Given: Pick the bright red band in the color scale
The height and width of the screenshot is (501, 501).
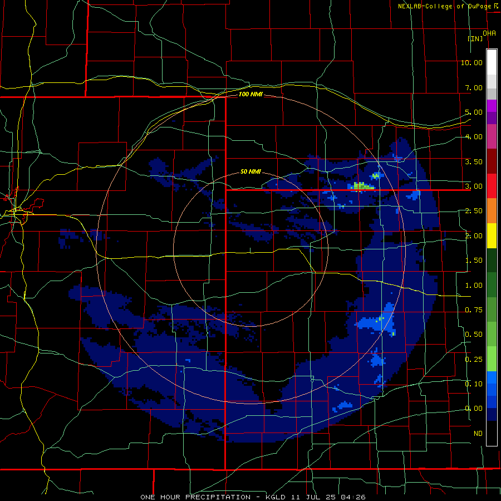Looking at the screenshot, I should pyautogui.click(x=492, y=186).
